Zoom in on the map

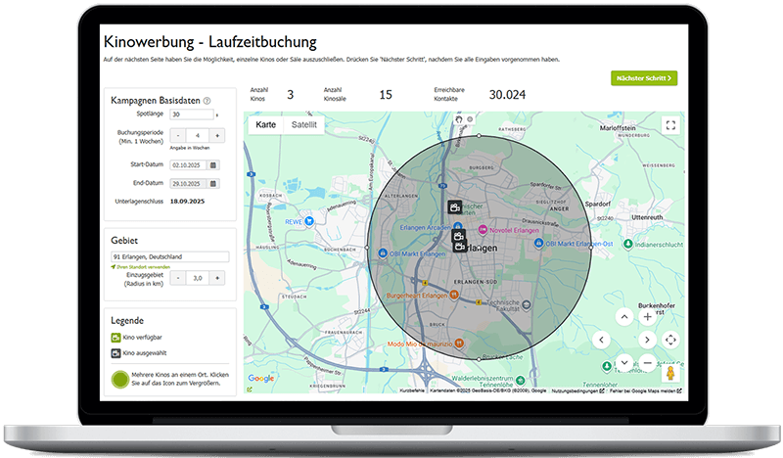648,317
